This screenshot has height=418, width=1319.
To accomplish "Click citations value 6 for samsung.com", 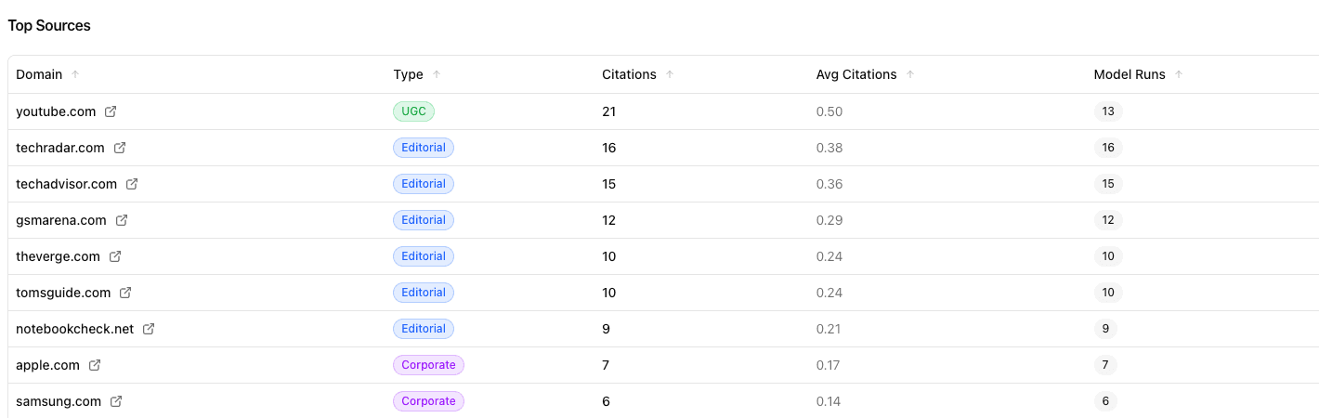I will pyautogui.click(x=606, y=401).
